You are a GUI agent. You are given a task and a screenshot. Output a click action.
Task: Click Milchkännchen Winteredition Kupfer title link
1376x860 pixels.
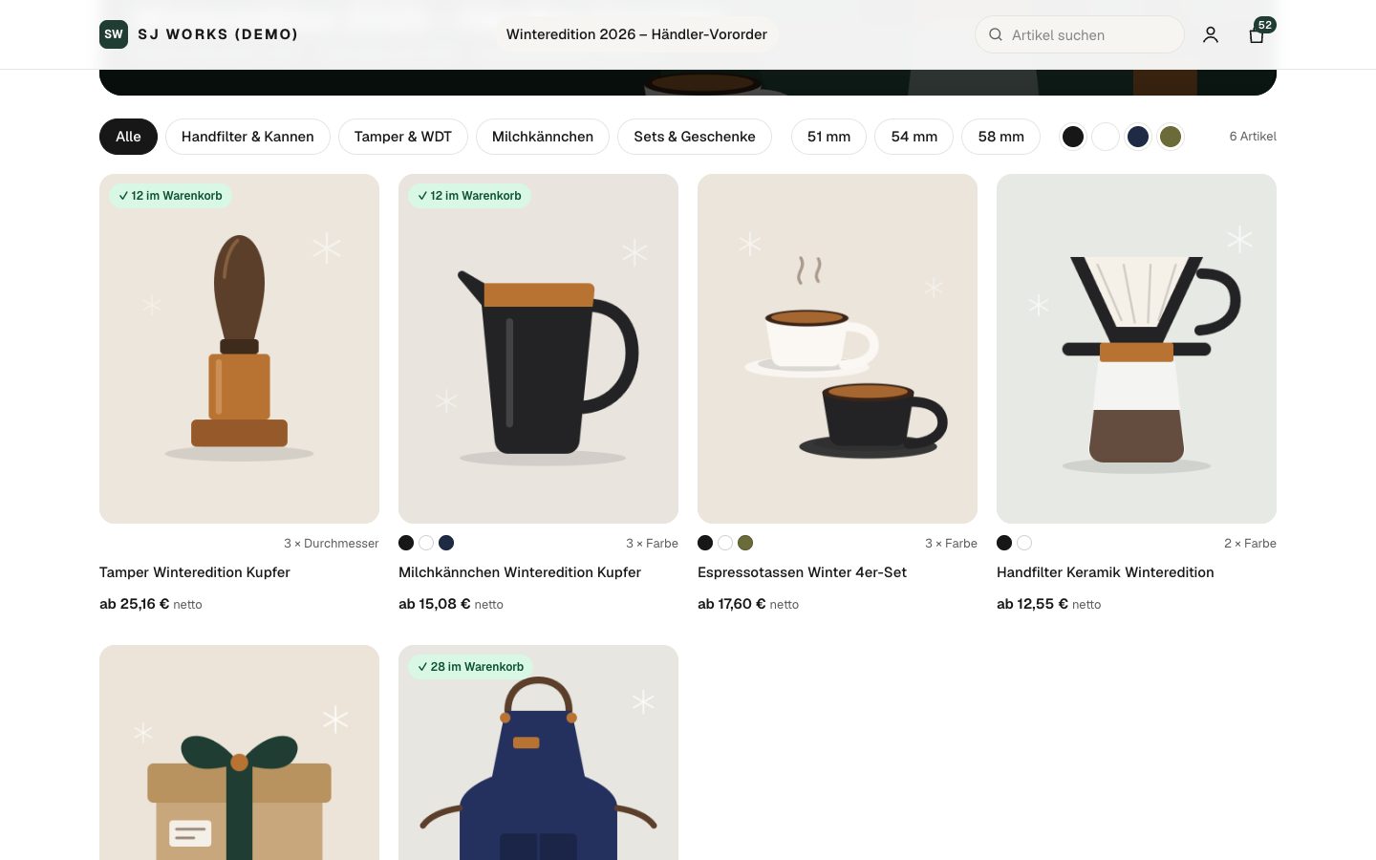(x=520, y=572)
